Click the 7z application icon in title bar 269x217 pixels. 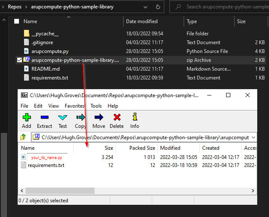[24, 95]
